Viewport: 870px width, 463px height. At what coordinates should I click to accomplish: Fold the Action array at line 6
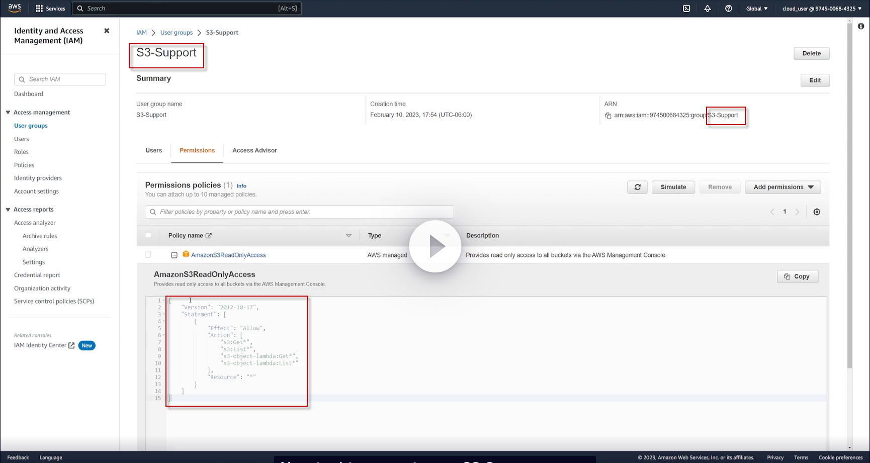pos(164,335)
